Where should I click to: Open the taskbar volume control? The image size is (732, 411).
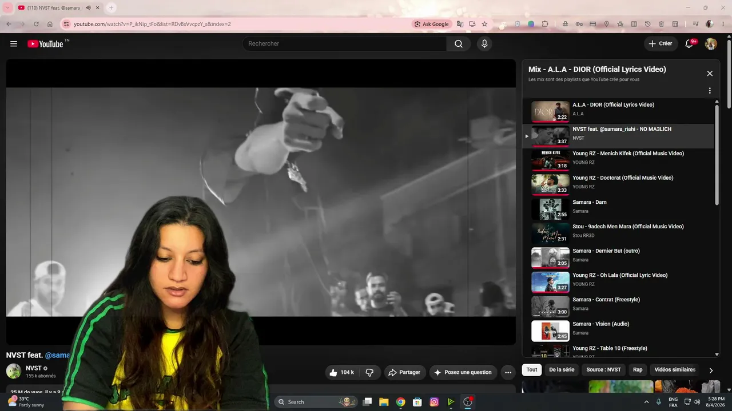(697, 402)
